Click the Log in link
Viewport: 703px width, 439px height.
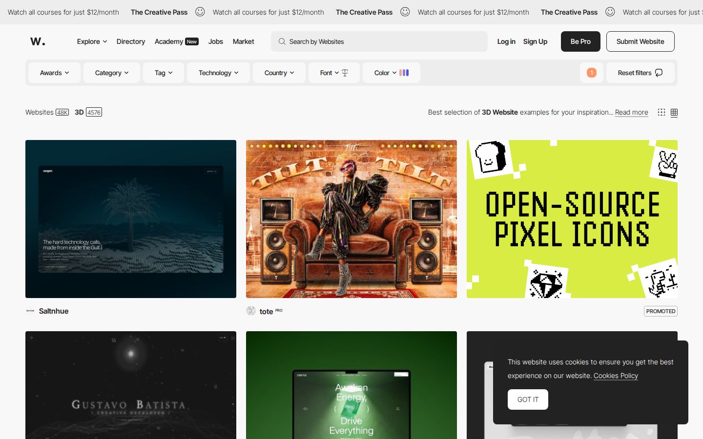[x=506, y=41]
